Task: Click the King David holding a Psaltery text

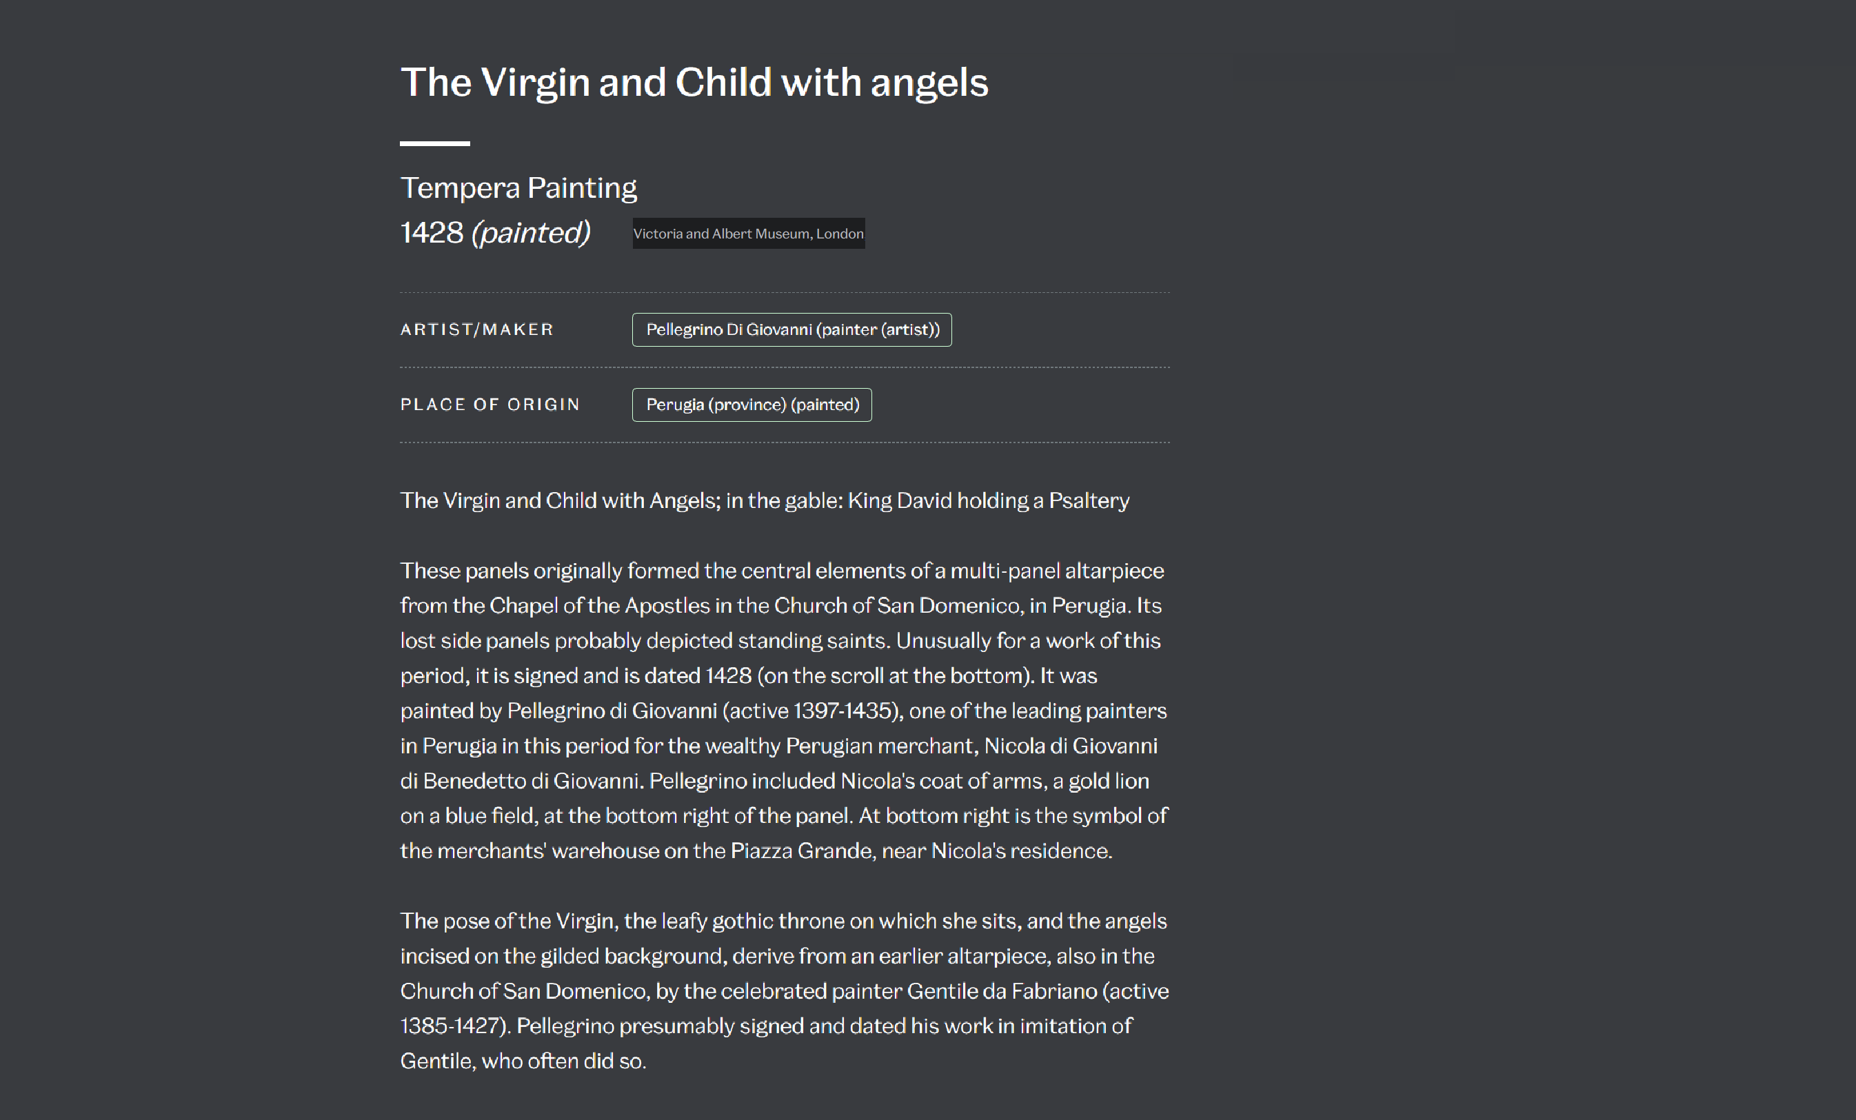Action: point(988,501)
